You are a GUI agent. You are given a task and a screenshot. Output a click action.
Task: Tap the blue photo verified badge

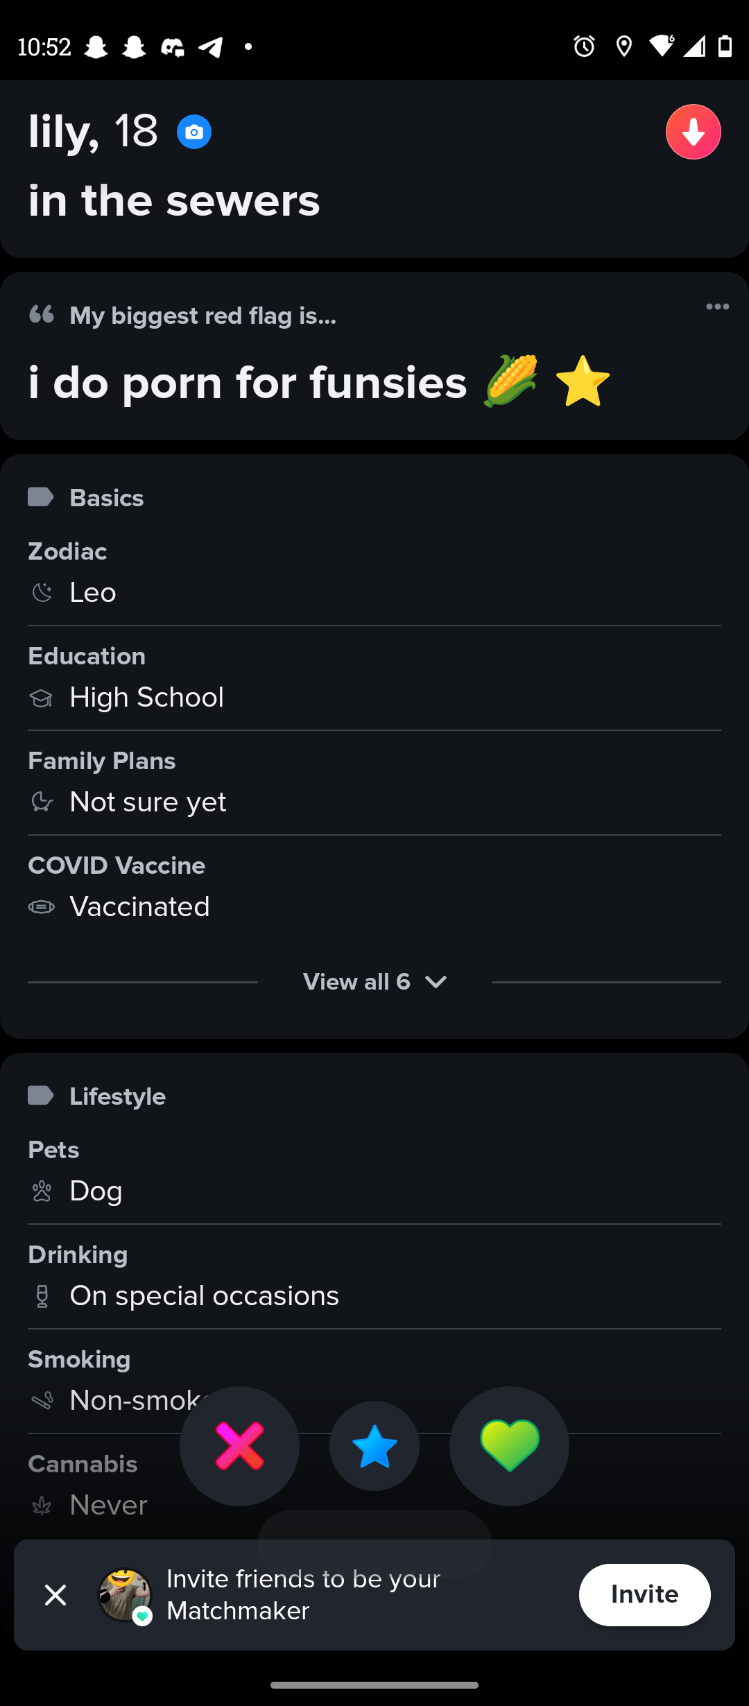pyautogui.click(x=194, y=132)
